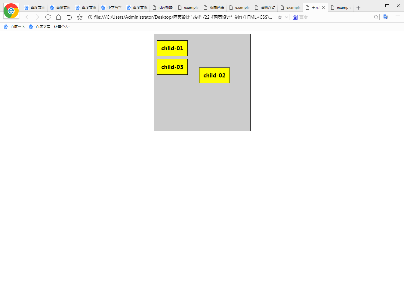Click the page info icon in address bar

[x=90, y=17]
